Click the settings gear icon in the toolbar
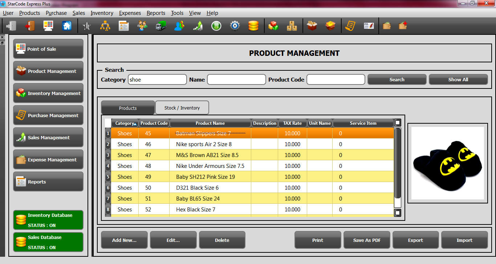 pyautogui.click(x=235, y=25)
